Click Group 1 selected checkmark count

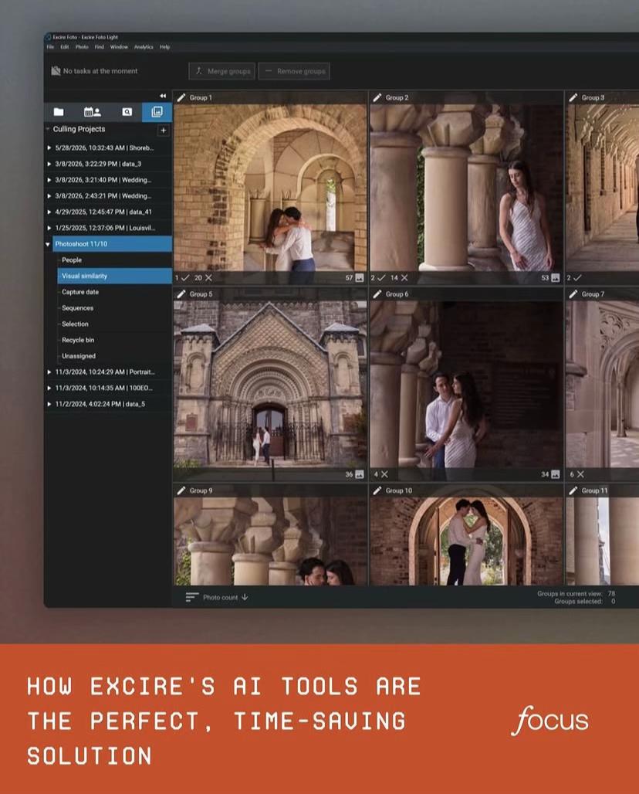pos(181,277)
